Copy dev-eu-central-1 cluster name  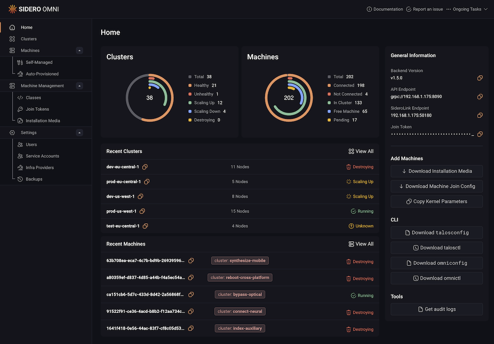pyautogui.click(x=145, y=167)
